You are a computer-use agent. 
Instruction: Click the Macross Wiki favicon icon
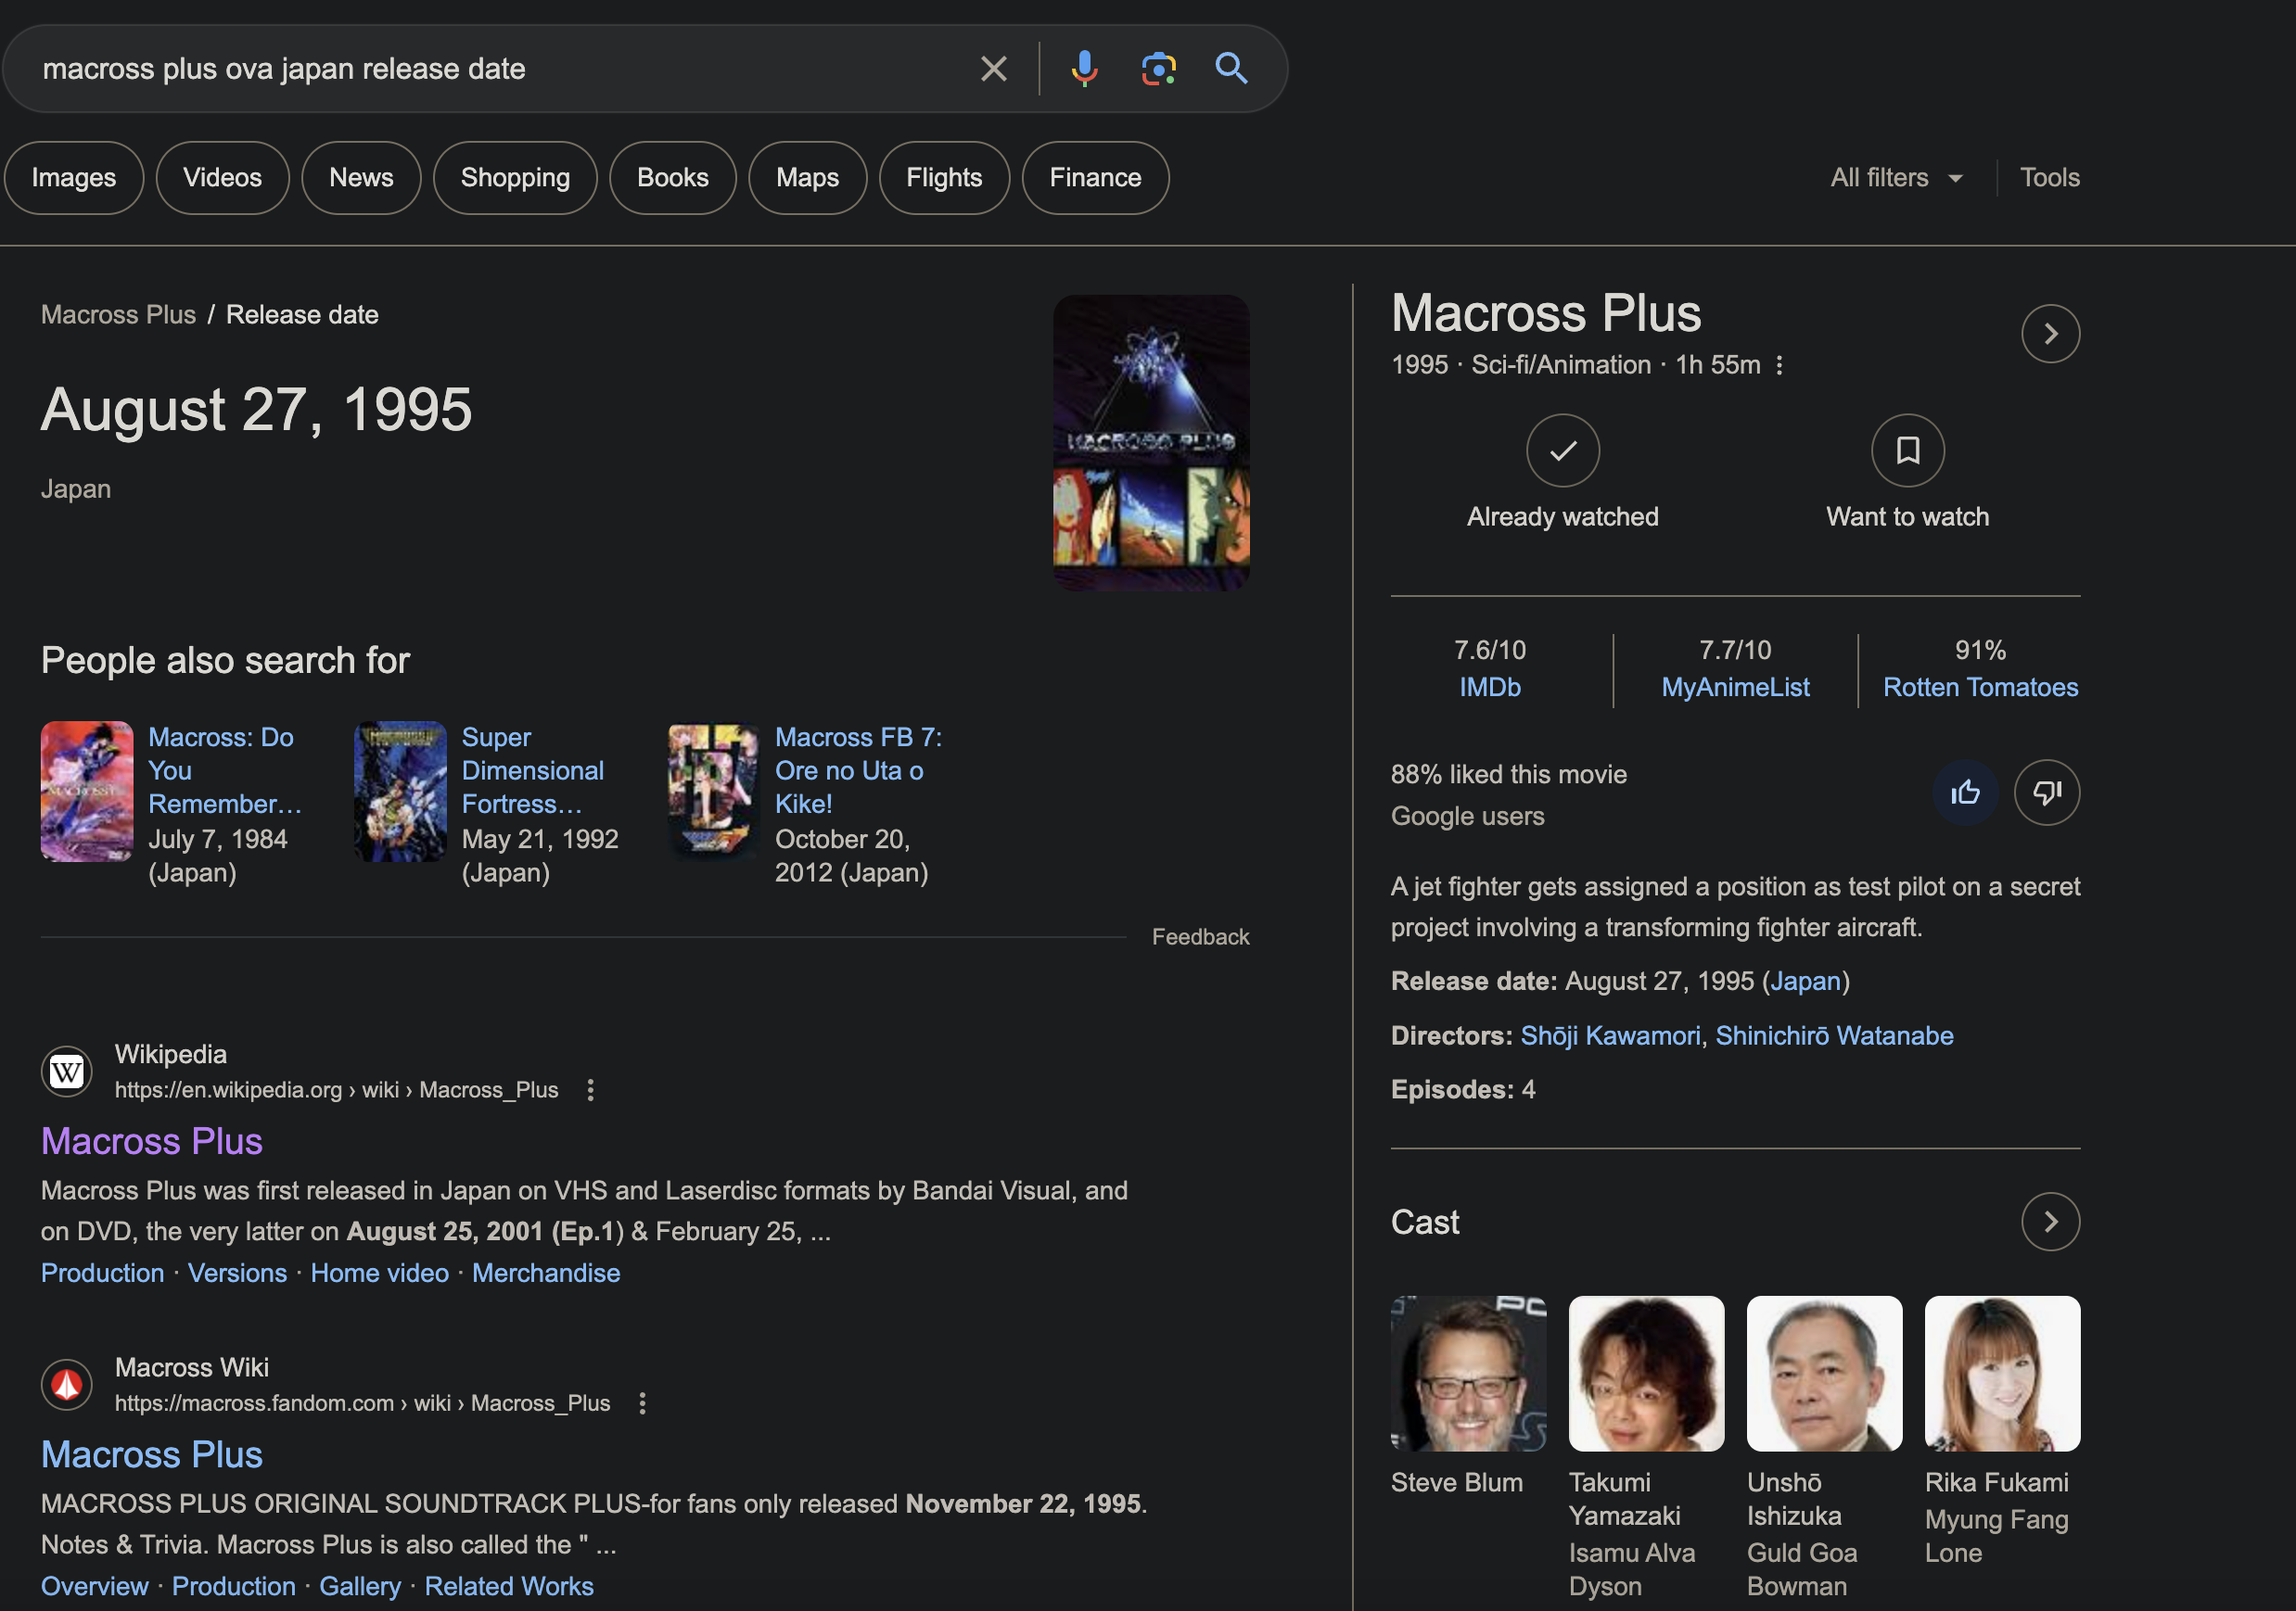[x=67, y=1385]
